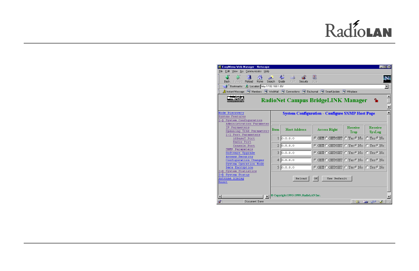Collapse the System Configuration tree node
Viewport: 419px width, 271px height.
click(221, 120)
